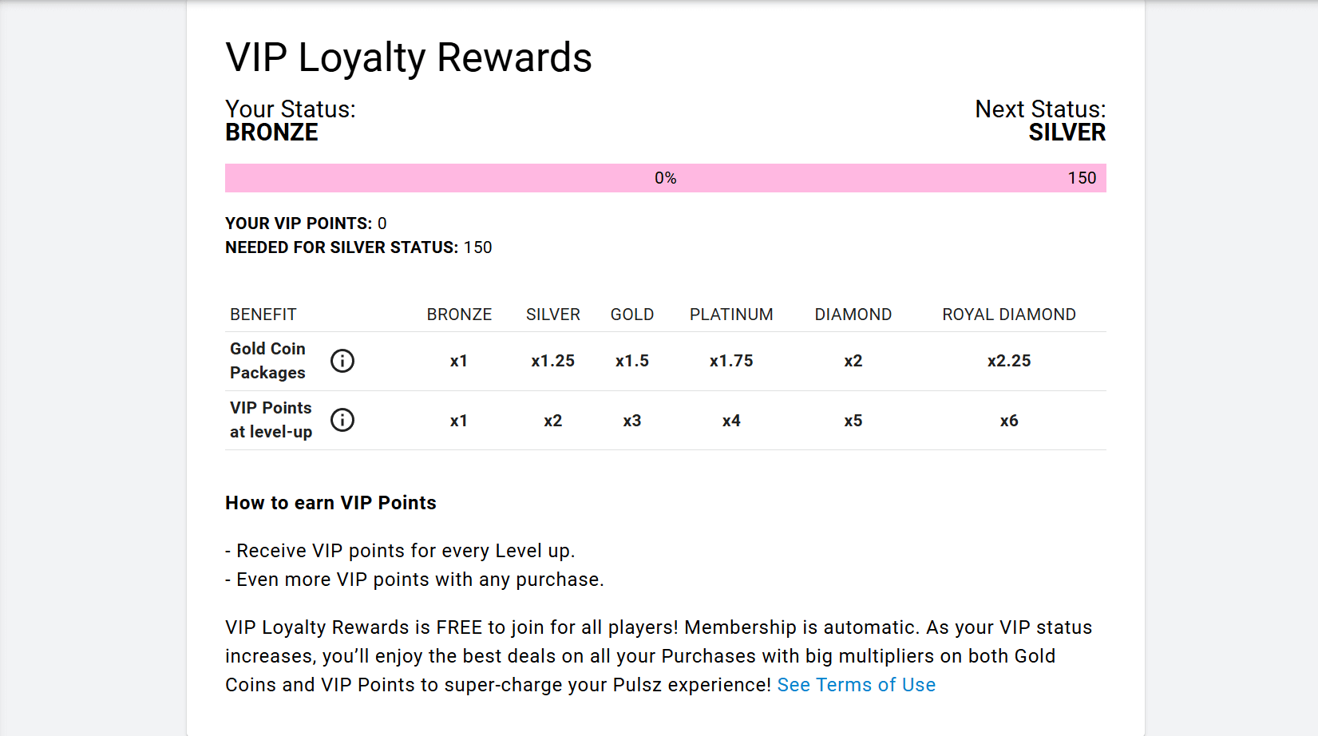The image size is (1318, 736).
Task: Click the x6 Royal Diamond VIP points cell
Action: pos(1008,421)
